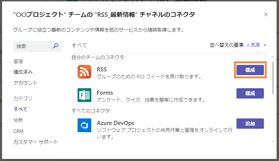Click the Azure DevOps connector icon
The height and width of the screenshot is (161, 279).
click(x=84, y=125)
